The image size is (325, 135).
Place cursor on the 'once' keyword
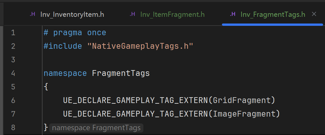point(96,33)
